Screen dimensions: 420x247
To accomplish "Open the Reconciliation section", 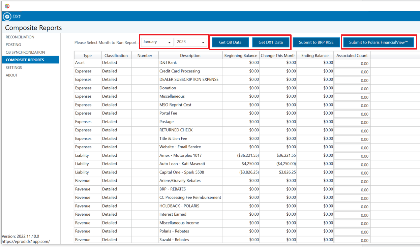I will pos(20,37).
